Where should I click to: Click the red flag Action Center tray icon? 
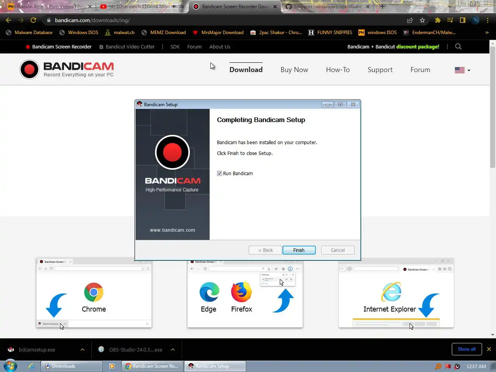448,366
